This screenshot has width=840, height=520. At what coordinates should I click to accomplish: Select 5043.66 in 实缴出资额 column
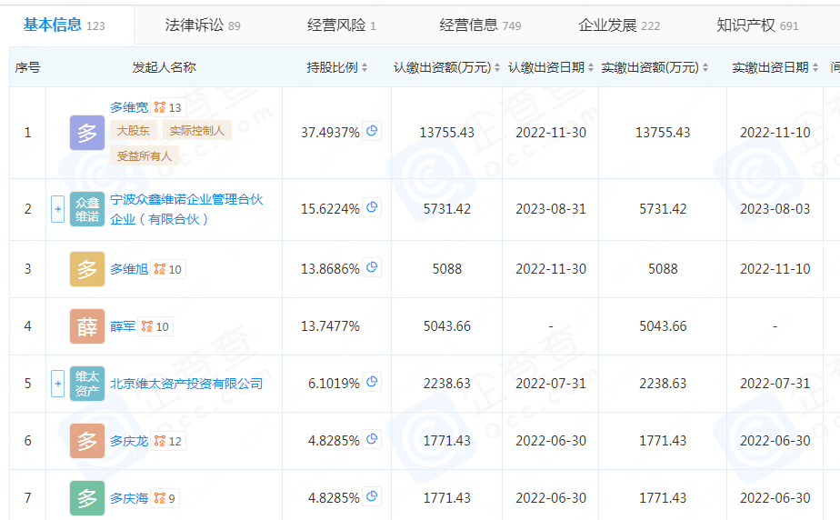663,326
